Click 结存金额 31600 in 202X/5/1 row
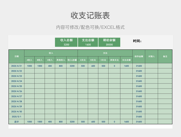This screenshot has width=181, height=137. (139, 117)
